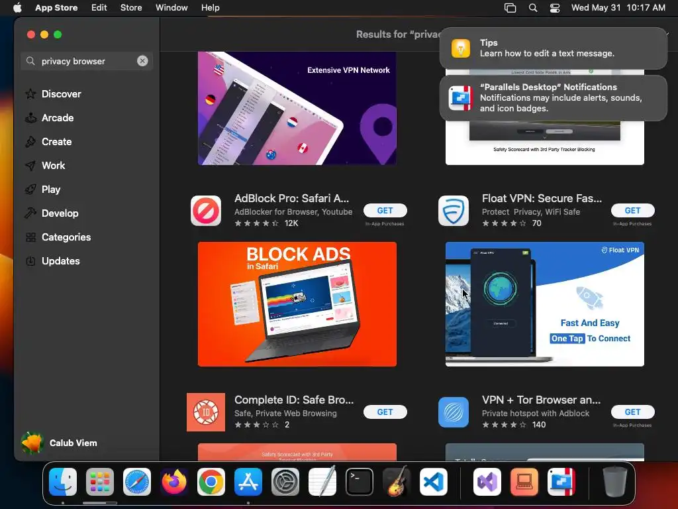Launch Visual Studio Code from the Dock

coord(434,482)
